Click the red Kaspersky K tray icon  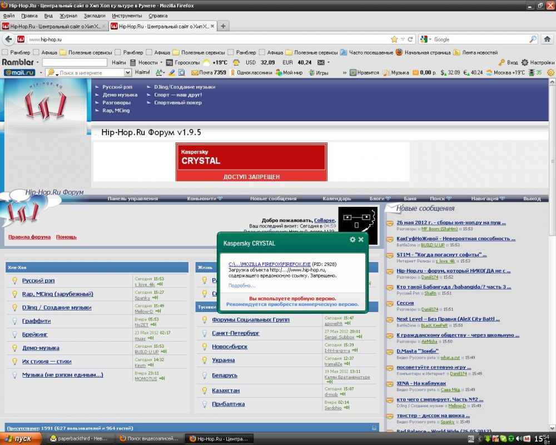(496, 439)
